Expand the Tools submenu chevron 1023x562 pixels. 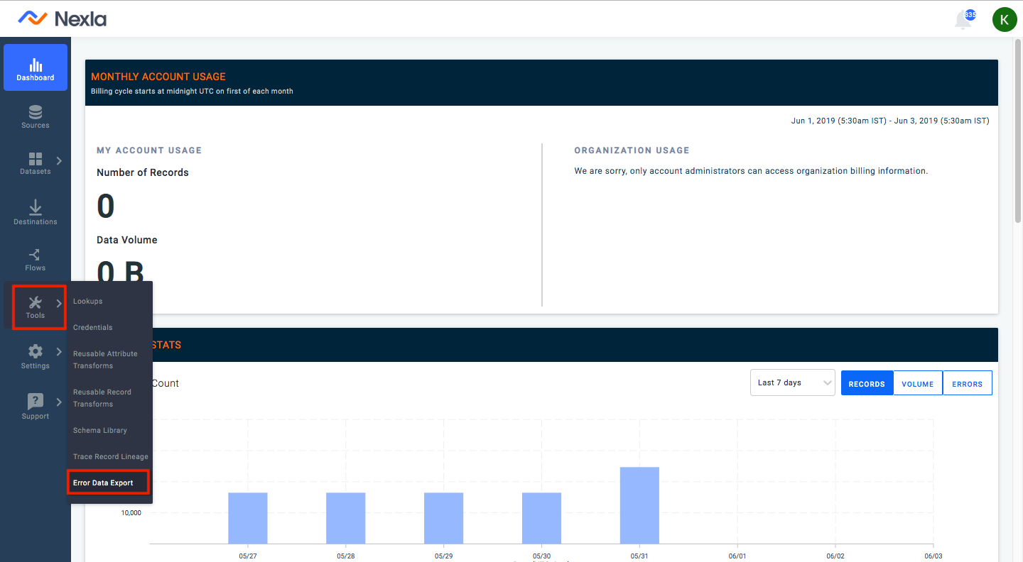click(59, 304)
